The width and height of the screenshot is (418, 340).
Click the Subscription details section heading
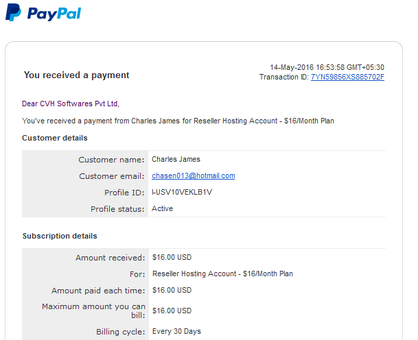(60, 236)
